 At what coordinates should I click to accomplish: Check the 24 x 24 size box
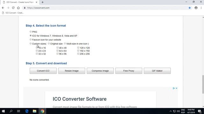point(37,51)
